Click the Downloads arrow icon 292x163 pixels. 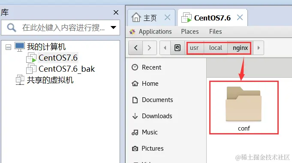click(x=135, y=116)
